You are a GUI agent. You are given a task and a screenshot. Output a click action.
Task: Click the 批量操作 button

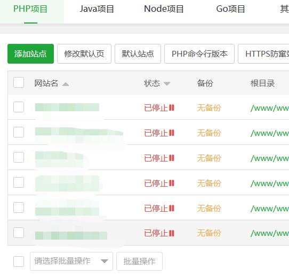tap(139, 261)
